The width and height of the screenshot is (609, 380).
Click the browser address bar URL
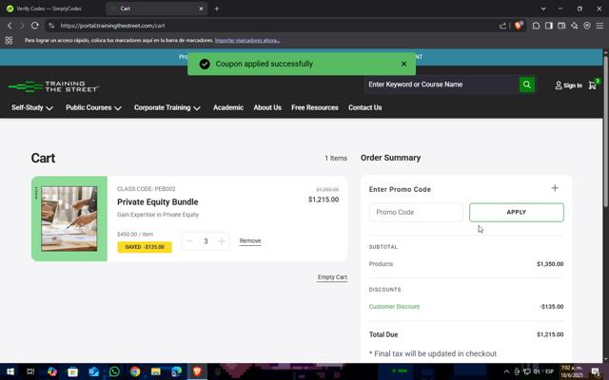tap(112, 26)
